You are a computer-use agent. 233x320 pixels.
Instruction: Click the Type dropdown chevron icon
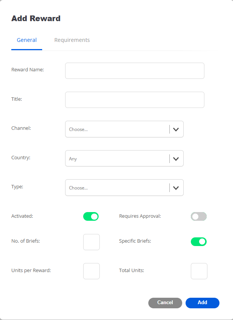click(176, 188)
